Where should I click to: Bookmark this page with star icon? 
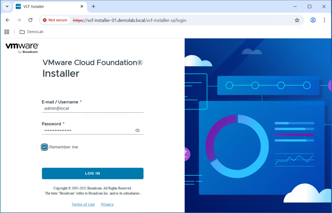297,20
